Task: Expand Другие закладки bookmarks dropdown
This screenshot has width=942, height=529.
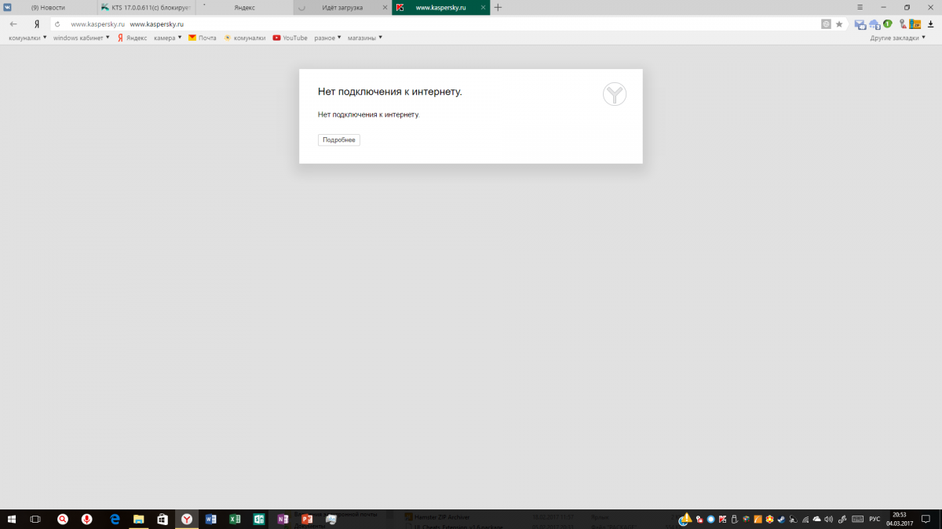Action: 898,38
